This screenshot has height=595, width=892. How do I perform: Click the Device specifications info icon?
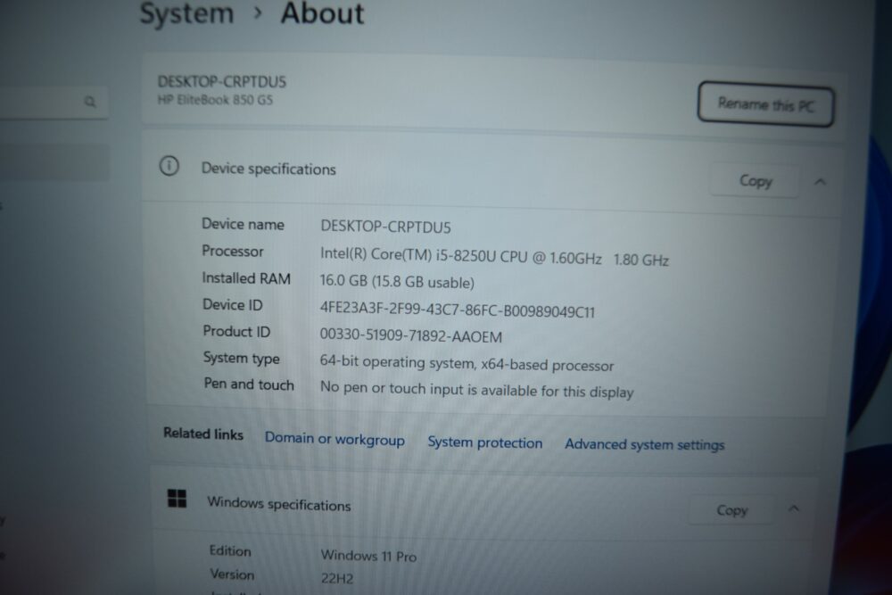point(169,166)
